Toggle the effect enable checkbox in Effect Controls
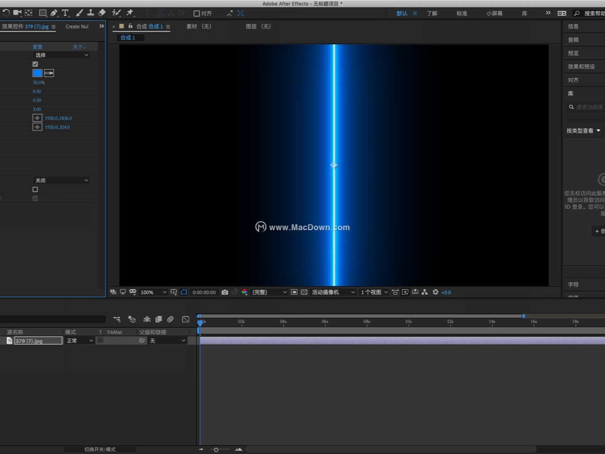The height and width of the screenshot is (454, 605). tap(35, 64)
